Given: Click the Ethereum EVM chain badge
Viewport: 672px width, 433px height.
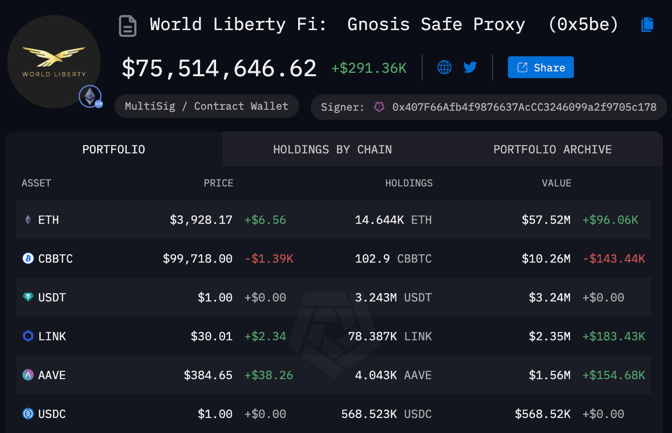Looking at the screenshot, I should [90, 97].
